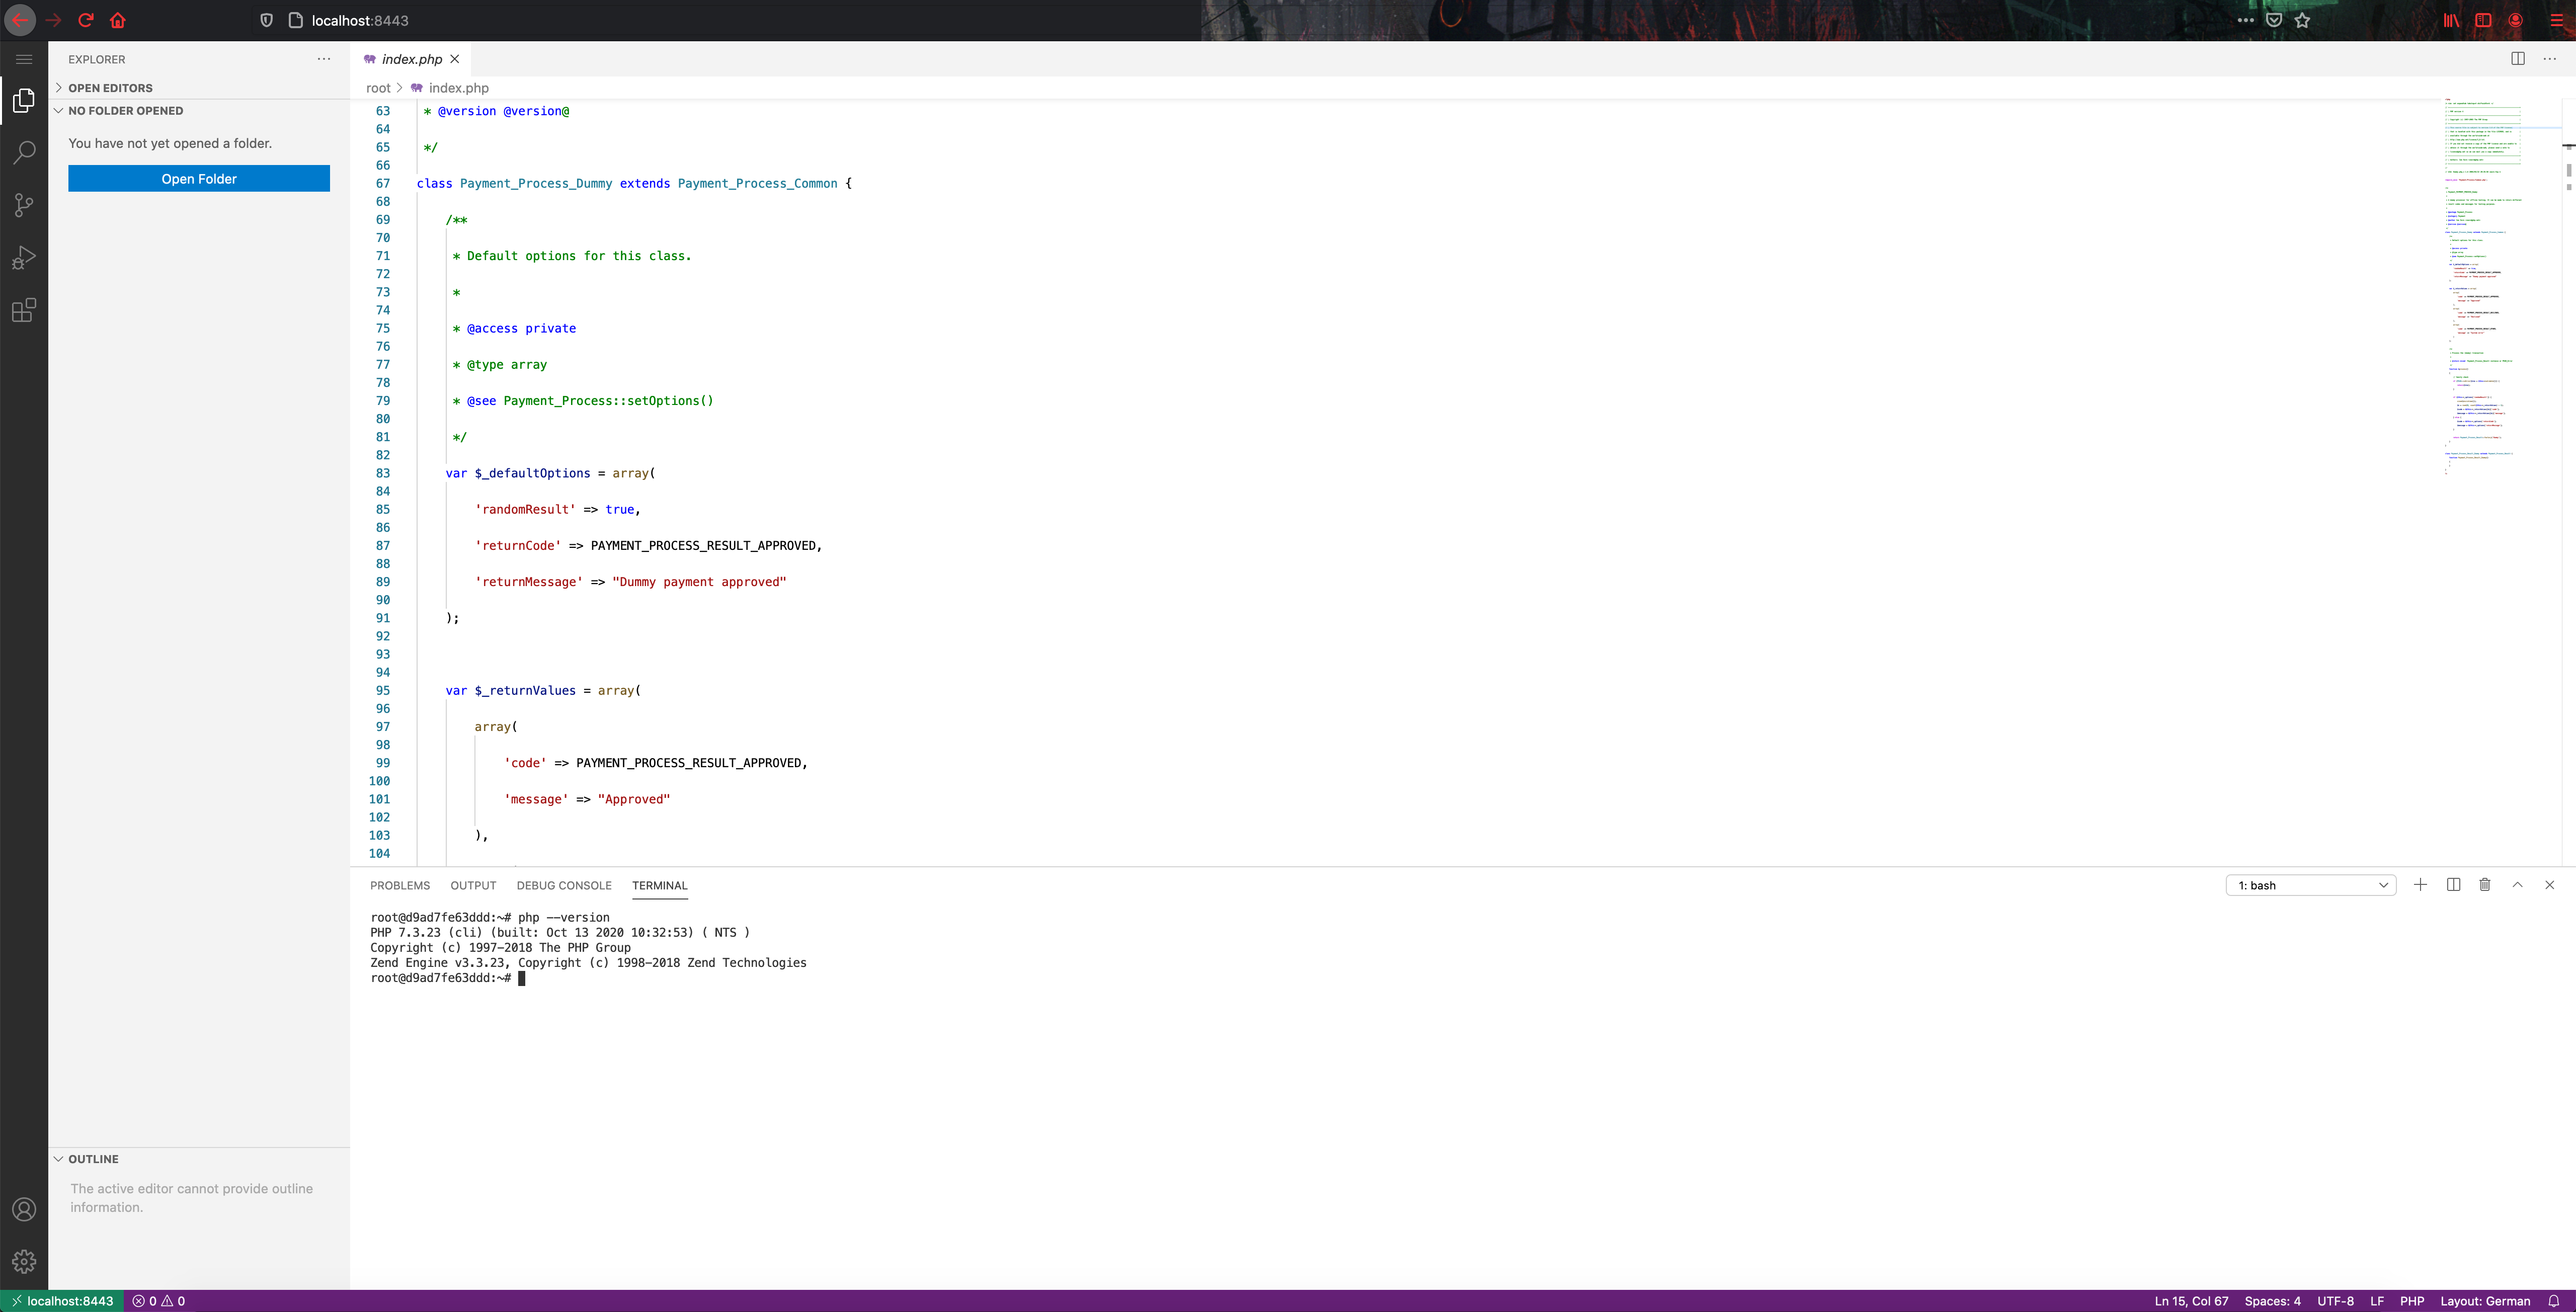Expand the Open Editors section
Screen dimensions: 2576x1312
click(110, 88)
